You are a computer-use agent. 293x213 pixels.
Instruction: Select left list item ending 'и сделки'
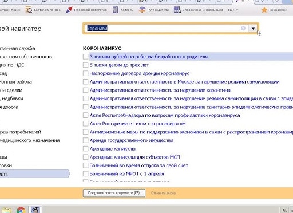coord(11,90)
